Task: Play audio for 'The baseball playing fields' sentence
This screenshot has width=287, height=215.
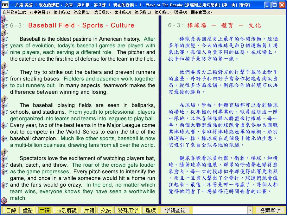Action: (x=4, y=105)
